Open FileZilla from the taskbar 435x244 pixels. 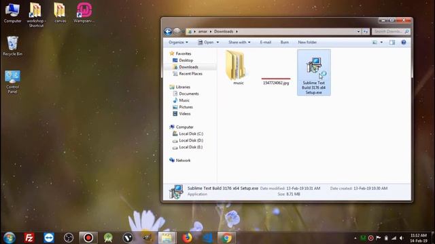[29, 238]
